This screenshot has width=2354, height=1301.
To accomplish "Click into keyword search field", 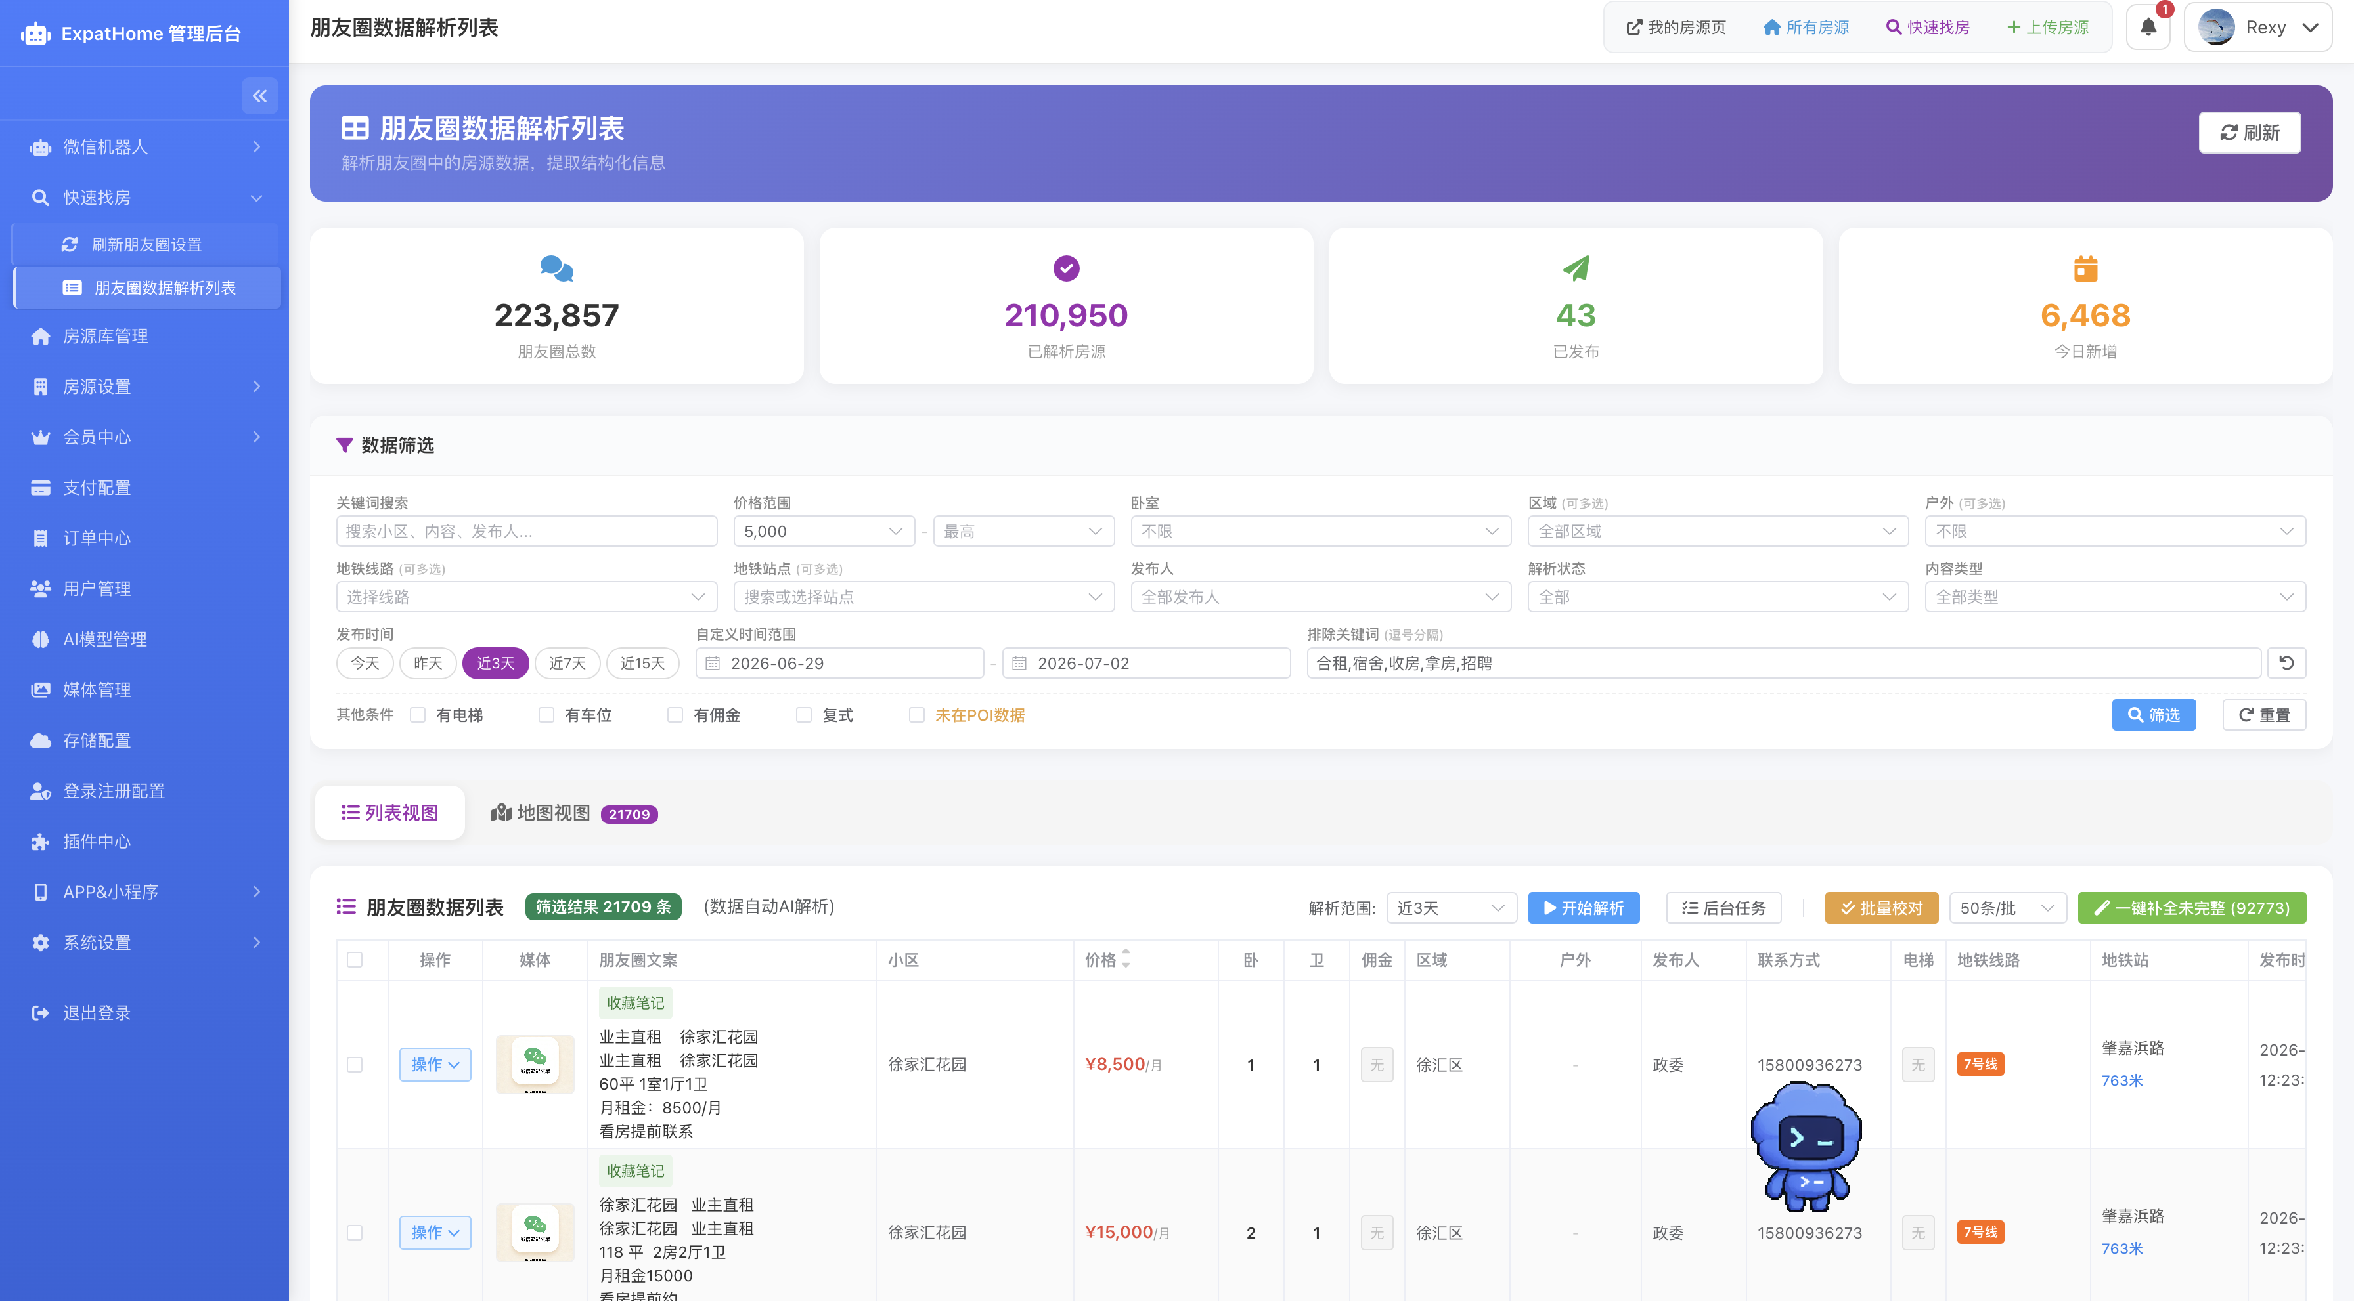I will [526, 531].
